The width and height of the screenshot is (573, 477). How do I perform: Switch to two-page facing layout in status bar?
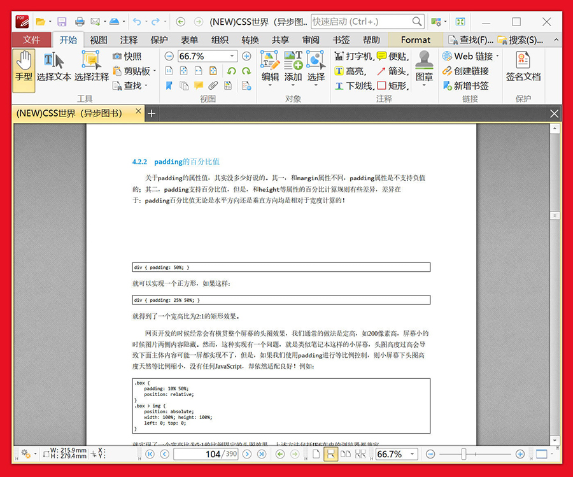pyautogui.click(x=346, y=454)
